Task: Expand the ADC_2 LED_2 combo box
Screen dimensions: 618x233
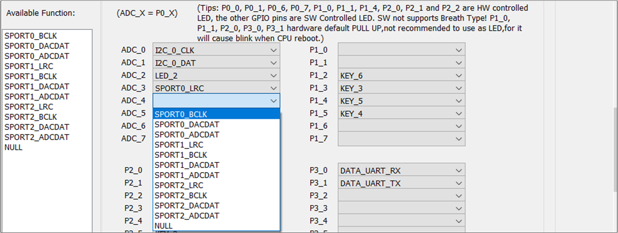Action: pos(216,76)
